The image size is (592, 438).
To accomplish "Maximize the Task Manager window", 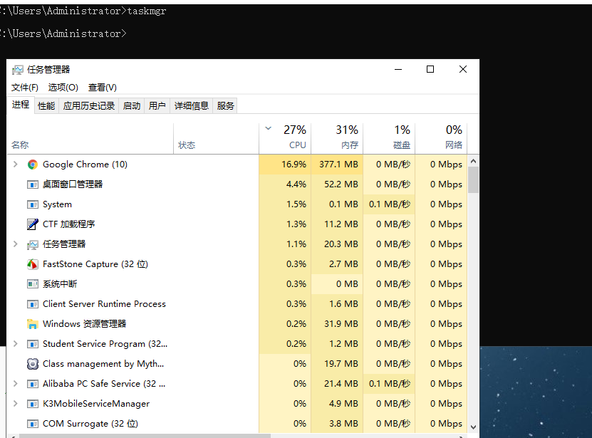I will click(x=430, y=70).
